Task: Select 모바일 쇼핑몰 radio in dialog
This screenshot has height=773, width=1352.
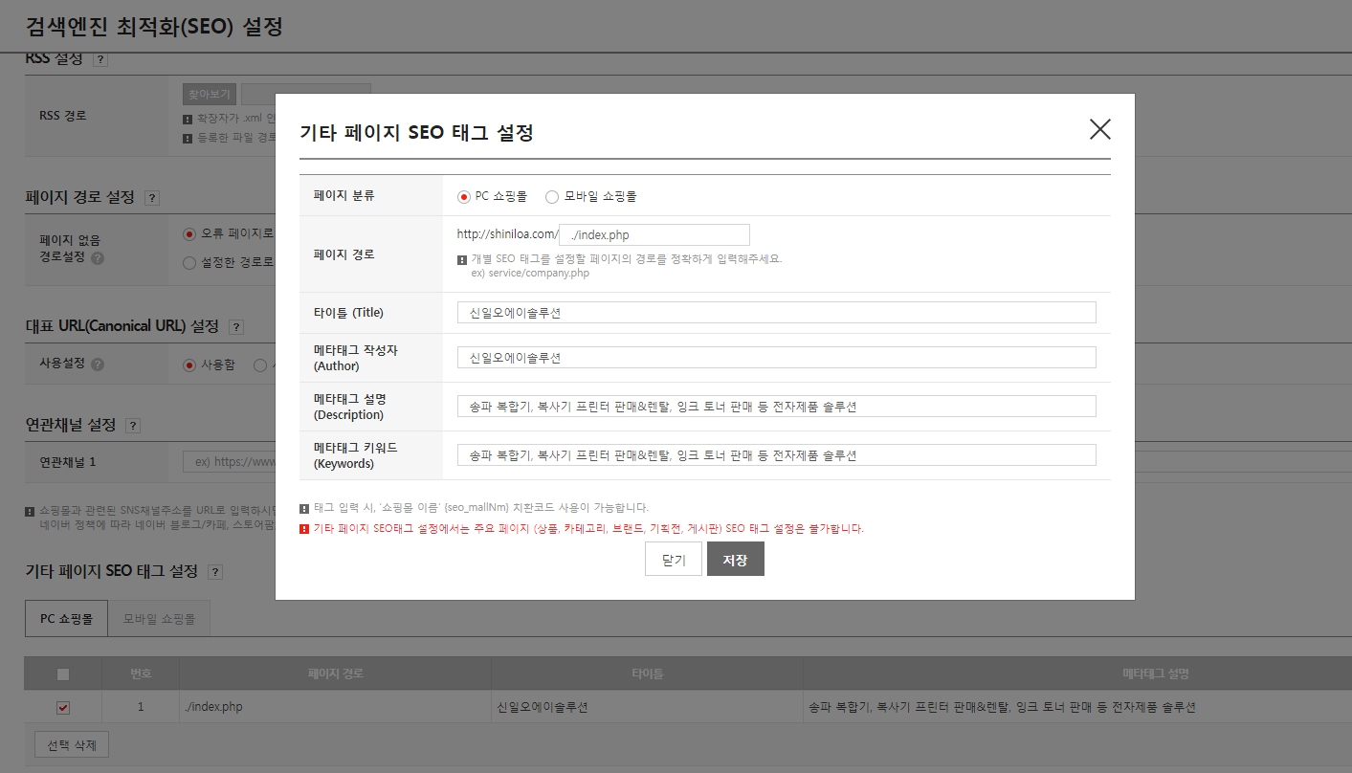Action: (x=552, y=197)
